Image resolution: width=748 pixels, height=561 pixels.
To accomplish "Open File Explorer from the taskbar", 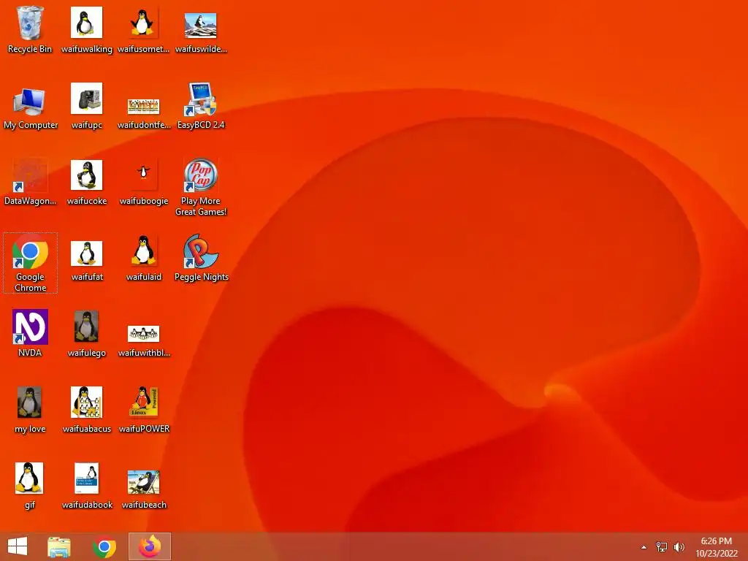I will 59,546.
